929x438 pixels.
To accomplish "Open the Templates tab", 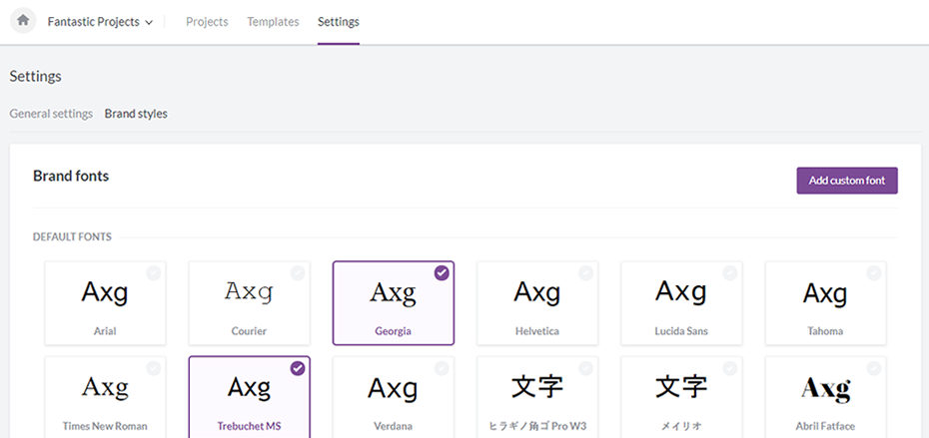I will (273, 22).
